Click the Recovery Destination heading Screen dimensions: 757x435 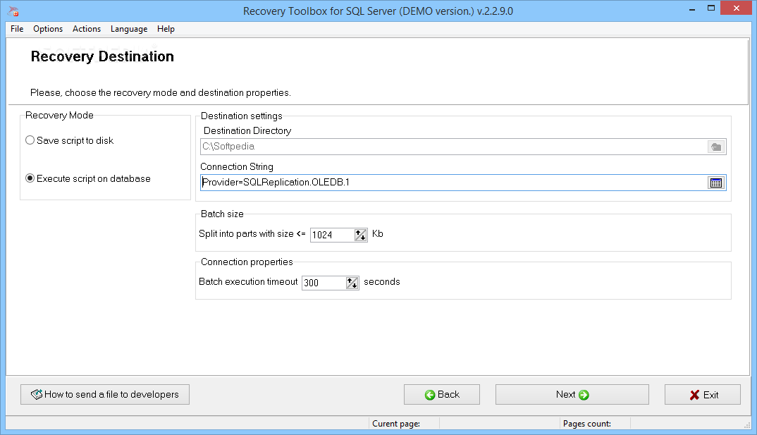coord(102,56)
